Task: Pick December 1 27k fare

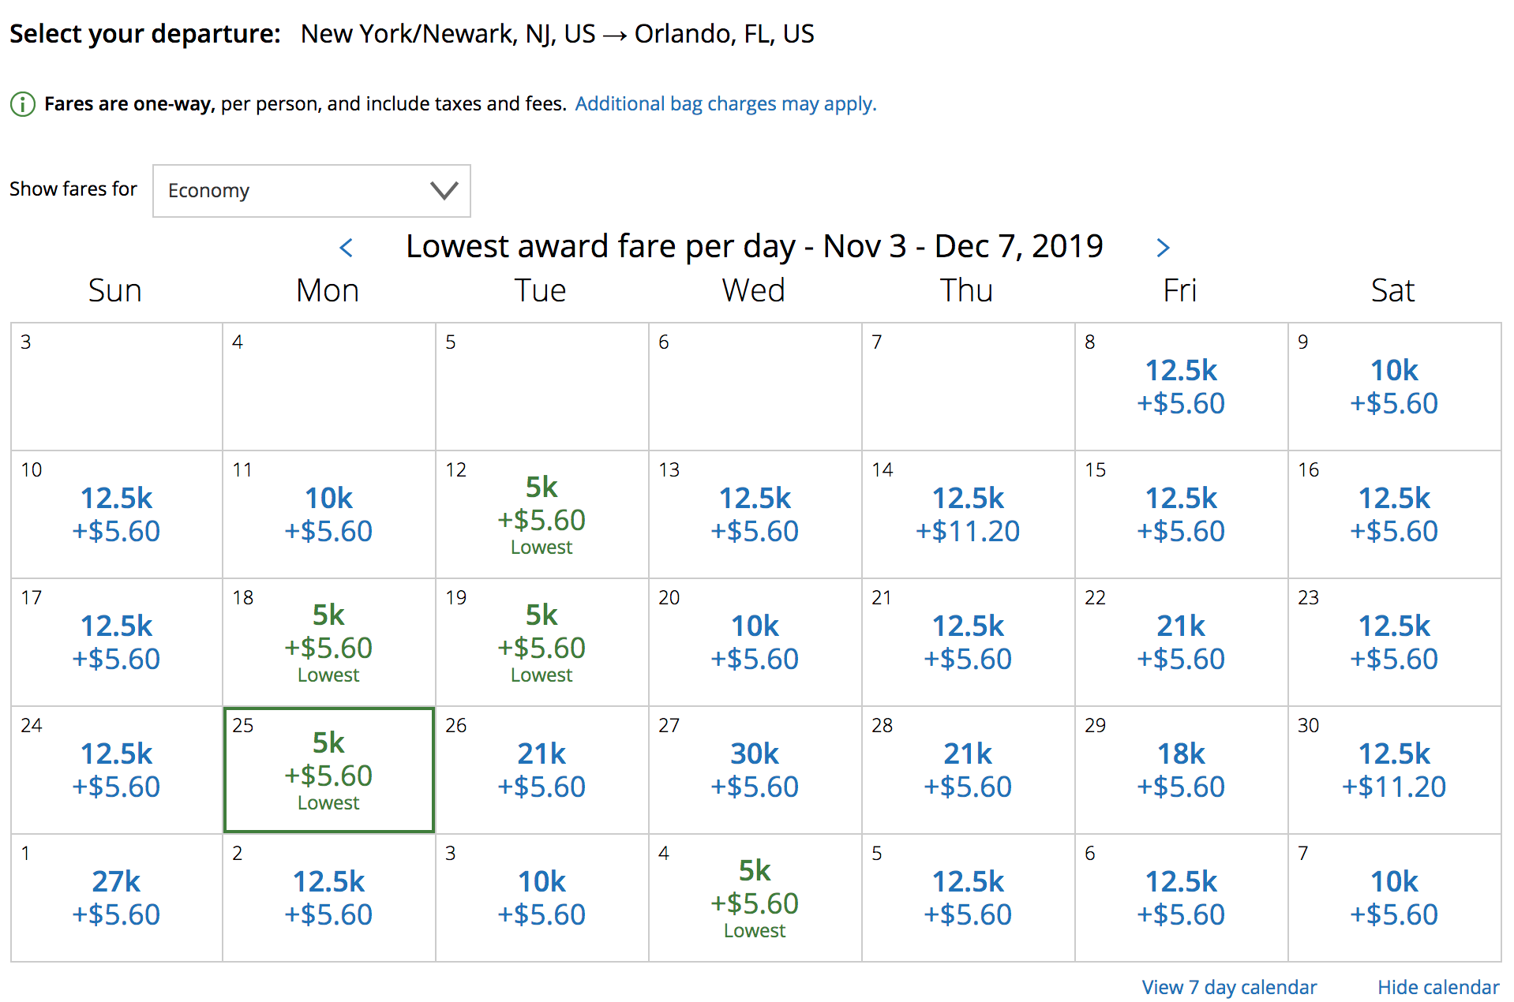Action: (x=117, y=898)
